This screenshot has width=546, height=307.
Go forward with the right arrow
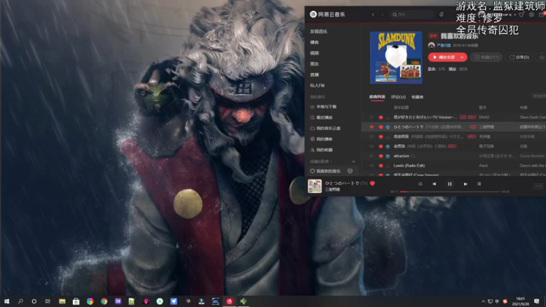tap(382, 14)
